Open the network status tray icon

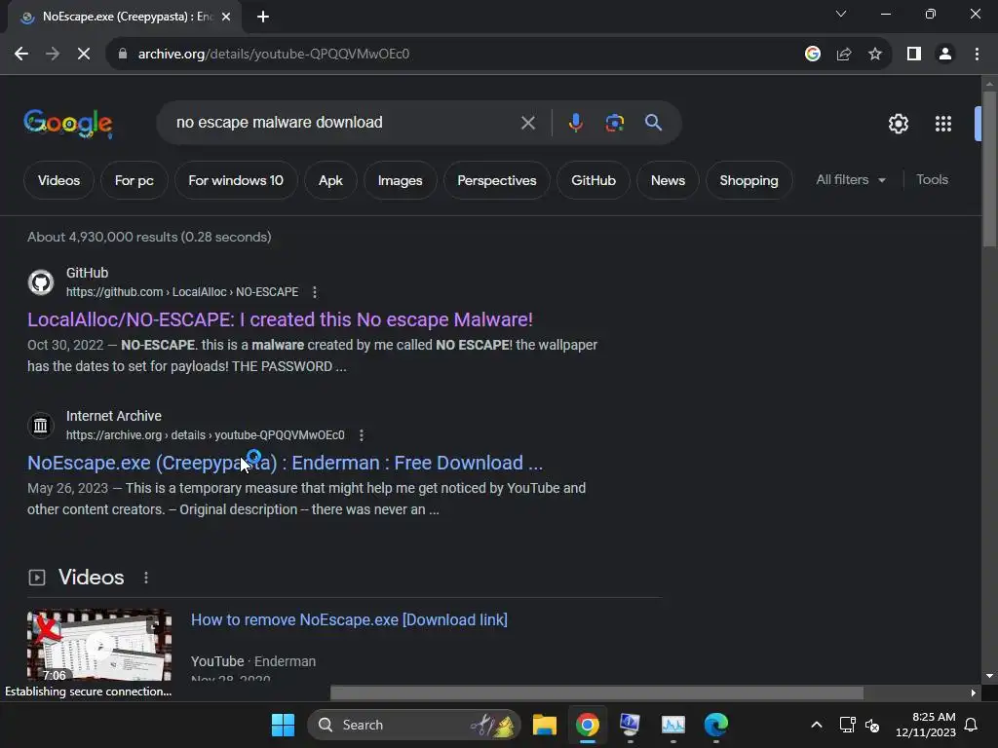[x=847, y=725]
